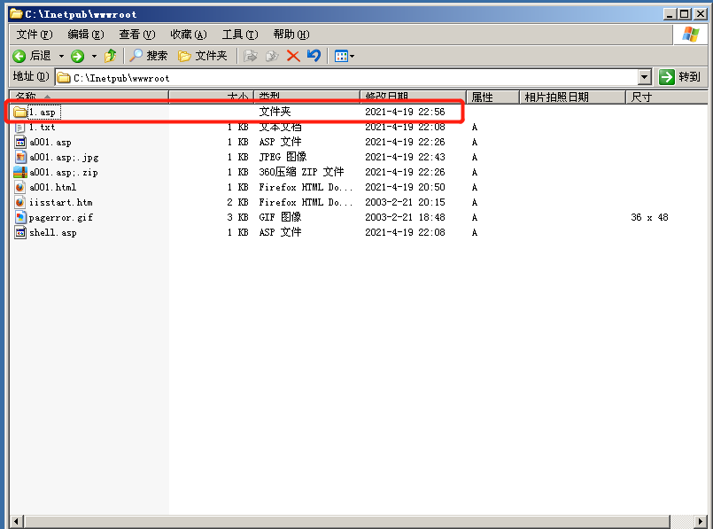Open the Views dropdown in the toolbar
The height and width of the screenshot is (529, 713).
pyautogui.click(x=345, y=56)
